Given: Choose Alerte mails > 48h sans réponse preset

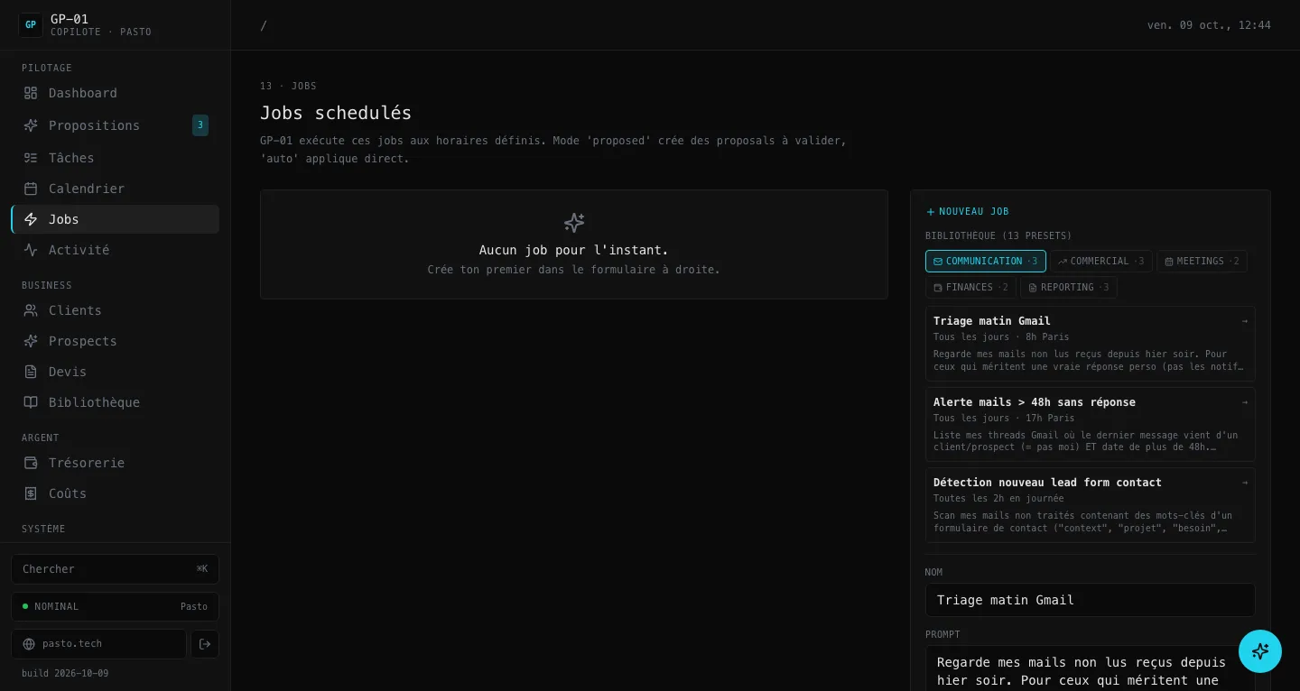Looking at the screenshot, I should coord(1091,424).
